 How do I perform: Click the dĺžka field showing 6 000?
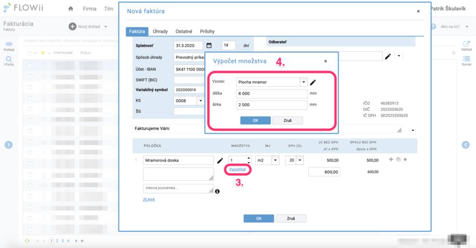pos(271,94)
